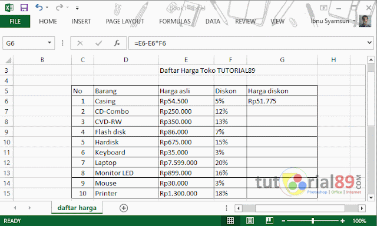Cancel the formula entry with X

(x=80, y=43)
